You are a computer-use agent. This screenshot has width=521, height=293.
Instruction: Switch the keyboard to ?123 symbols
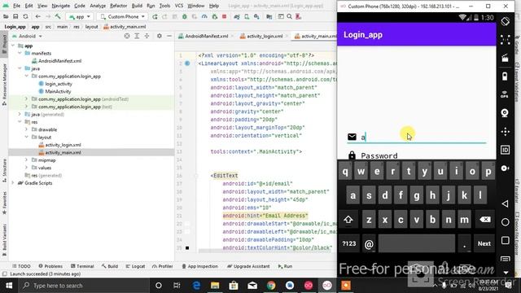[x=349, y=243]
